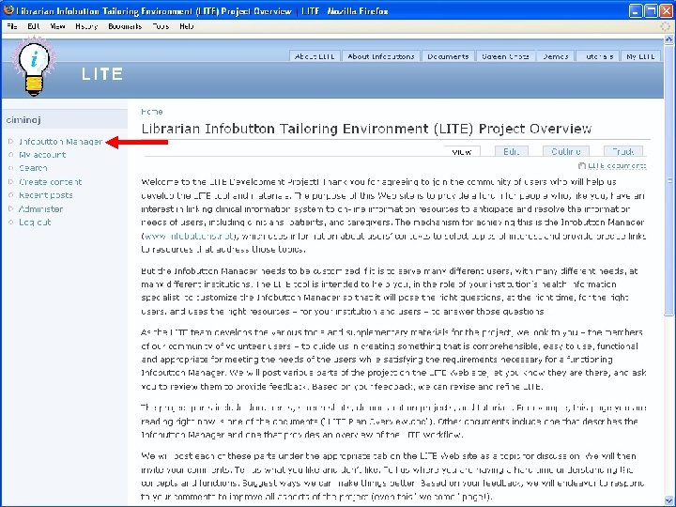
Task: Click the ciminoj username heading
Action: tap(23, 120)
